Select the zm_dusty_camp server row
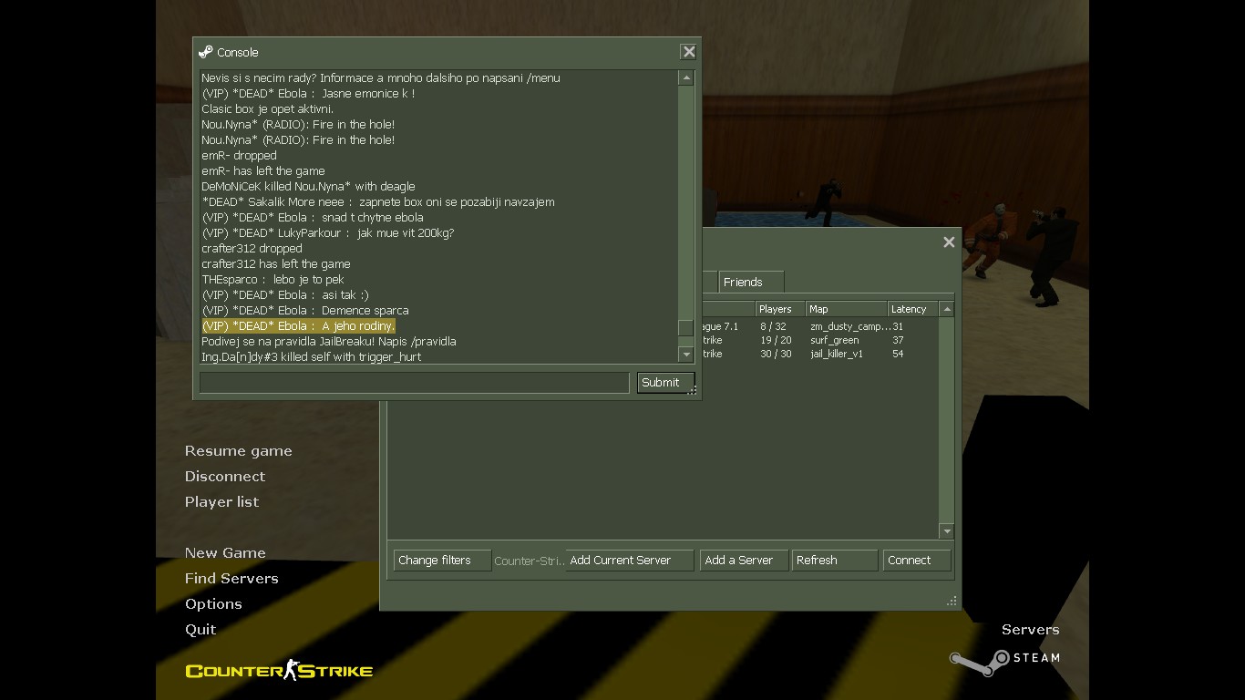This screenshot has height=700, width=1245. point(820,326)
